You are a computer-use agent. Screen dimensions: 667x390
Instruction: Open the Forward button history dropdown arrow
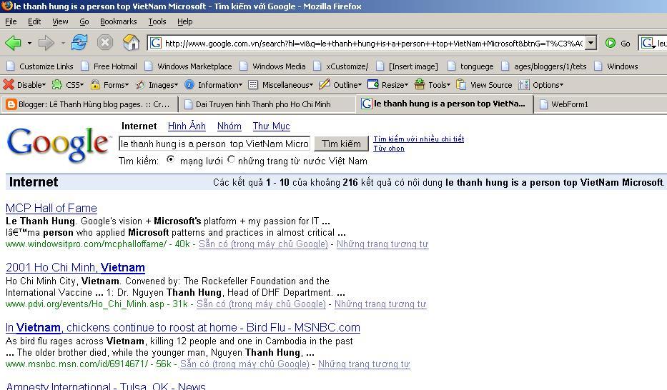pyautogui.click(x=62, y=43)
